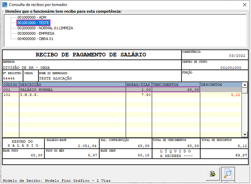Click the print preview magnifier button
The image size is (251, 184).
(x=228, y=174)
